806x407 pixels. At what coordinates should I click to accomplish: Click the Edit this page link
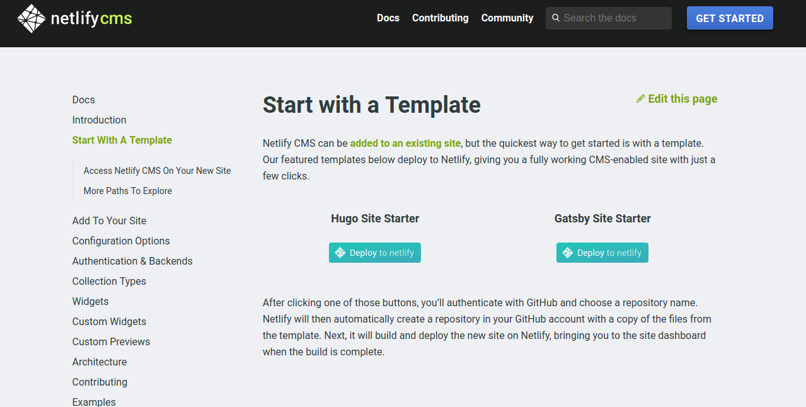(x=677, y=99)
